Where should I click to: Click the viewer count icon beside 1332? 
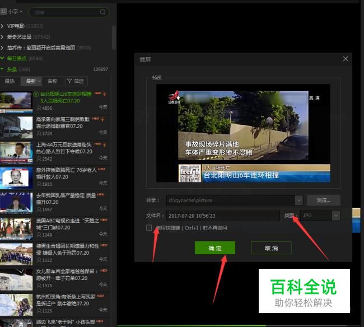point(39,260)
